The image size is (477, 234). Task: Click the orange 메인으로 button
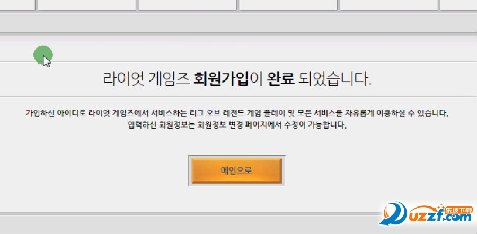[x=237, y=170]
